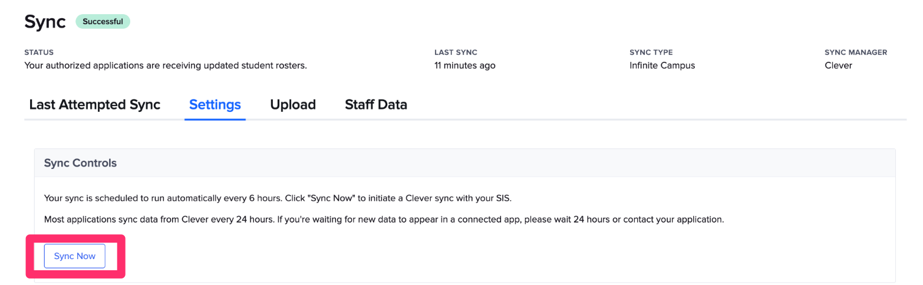Switch to the Upload tab

[x=293, y=105]
